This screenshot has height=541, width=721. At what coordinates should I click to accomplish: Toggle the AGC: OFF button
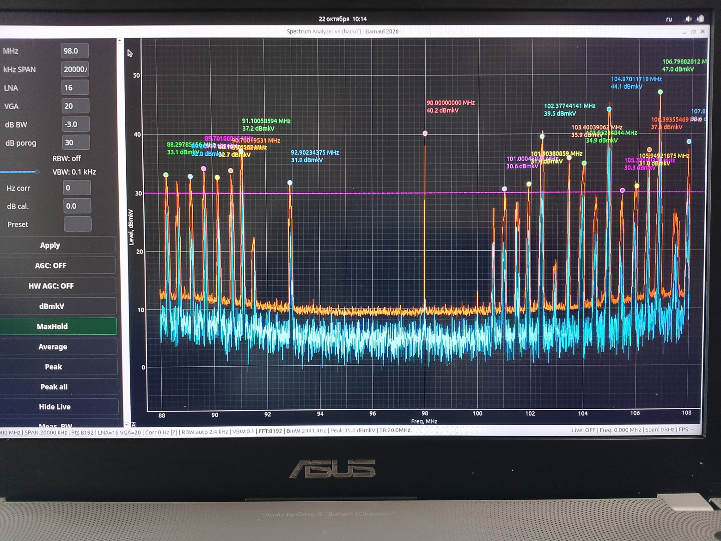(x=58, y=265)
